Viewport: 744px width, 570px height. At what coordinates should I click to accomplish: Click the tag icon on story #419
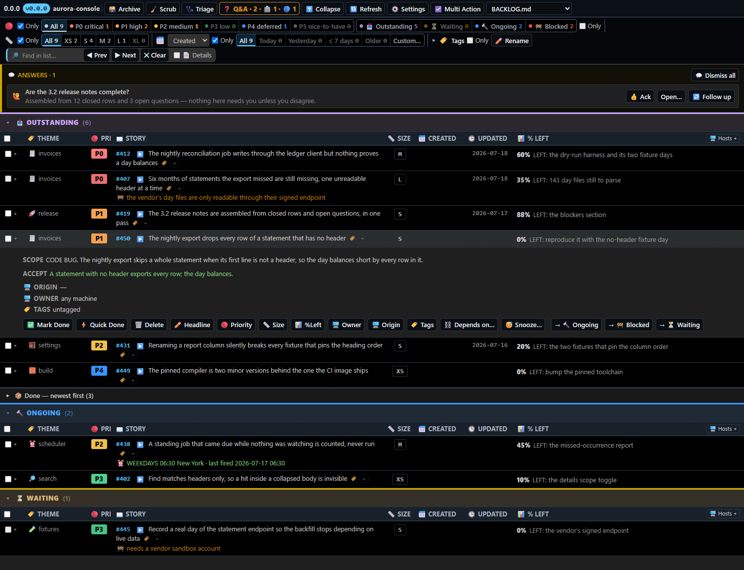coord(135,223)
